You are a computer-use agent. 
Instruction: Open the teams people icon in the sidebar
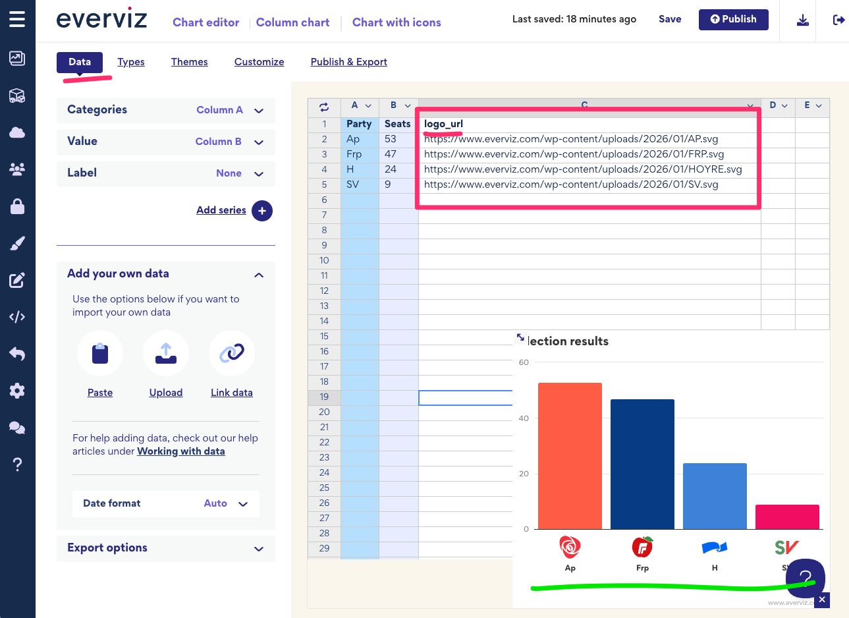click(17, 169)
